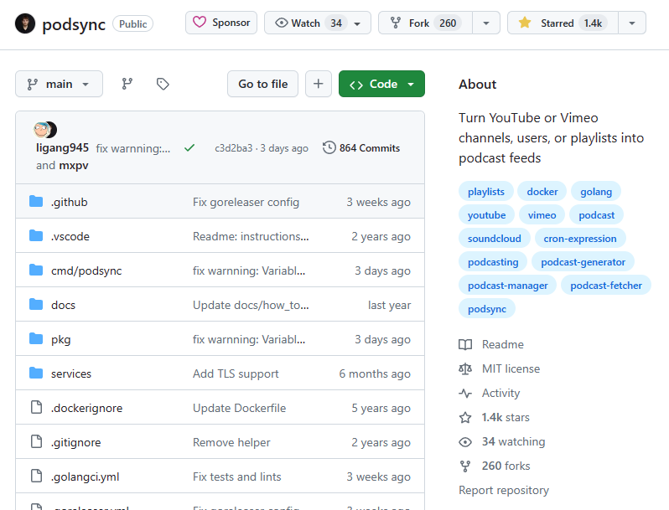
Task: Expand the star lists dropdown arrow
Action: (x=631, y=23)
